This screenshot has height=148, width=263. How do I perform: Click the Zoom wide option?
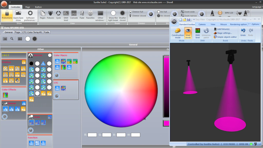(188, 12)
